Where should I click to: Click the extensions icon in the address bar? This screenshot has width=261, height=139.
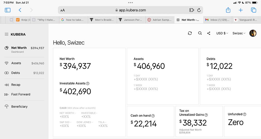coord(192,10)
